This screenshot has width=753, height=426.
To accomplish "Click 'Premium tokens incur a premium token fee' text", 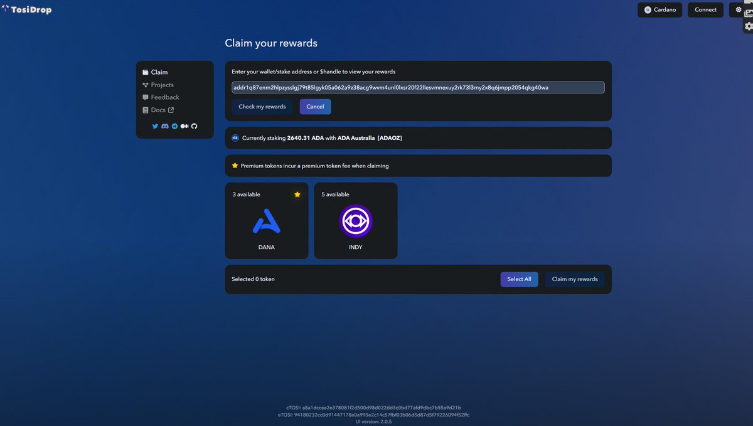I will (x=314, y=166).
